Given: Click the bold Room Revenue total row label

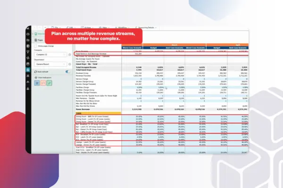Looking at the screenshot, I should (83, 110).
